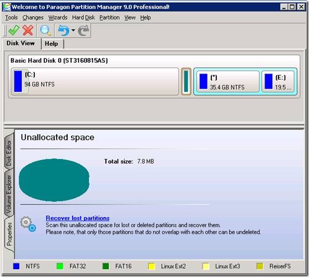Click the teal unallocated disk graphic
The height and width of the screenshot is (277, 309).
(x=54, y=180)
